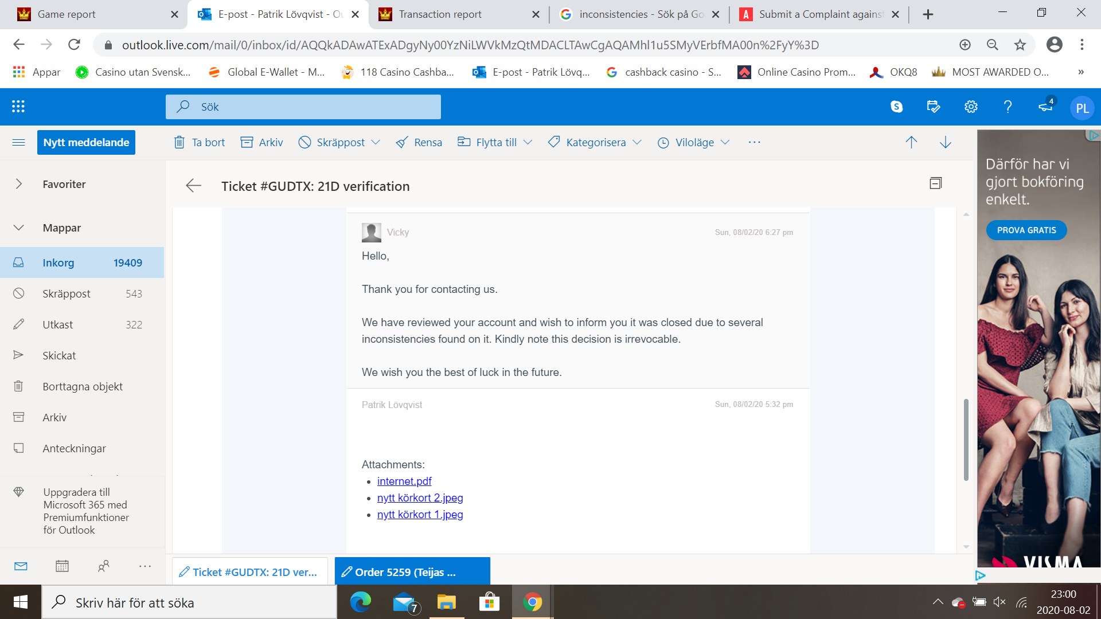Reload page in Chrome
Screen dimensions: 1101x619
click(74, 45)
